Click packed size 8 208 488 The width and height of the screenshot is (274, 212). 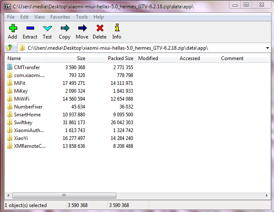tap(123, 146)
